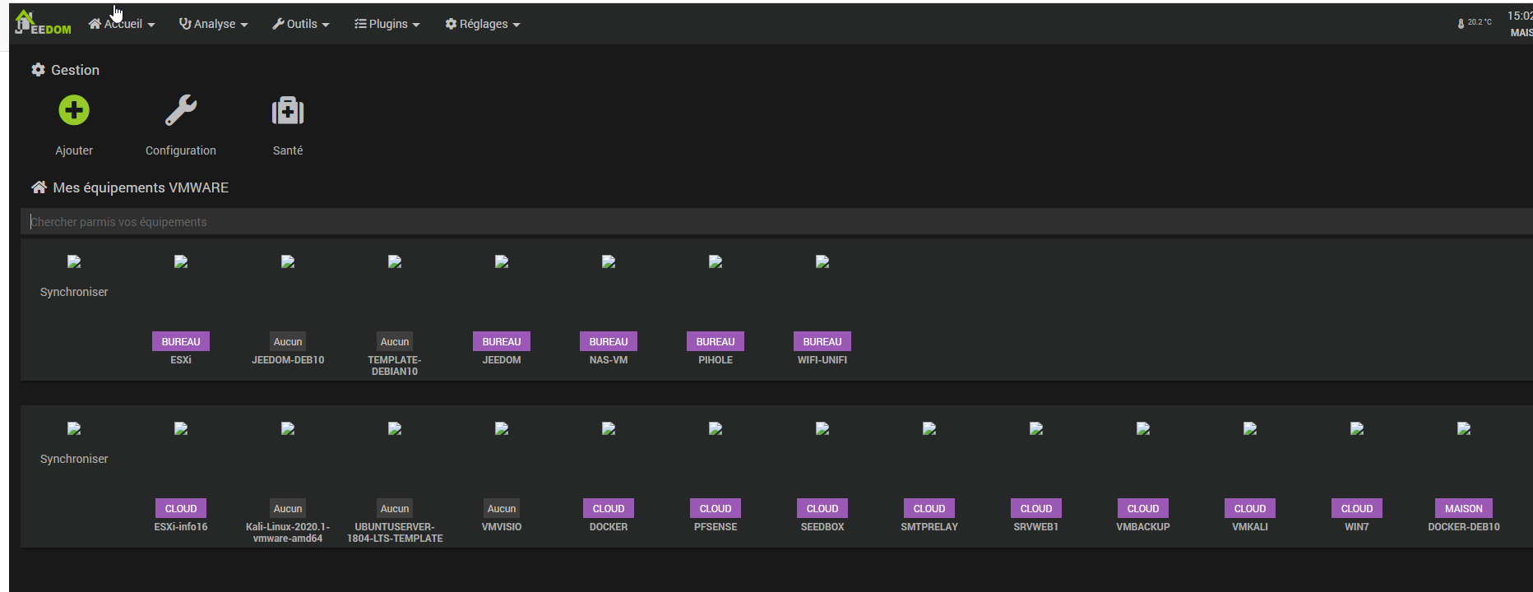Click the green Ajouter plus icon

point(74,110)
